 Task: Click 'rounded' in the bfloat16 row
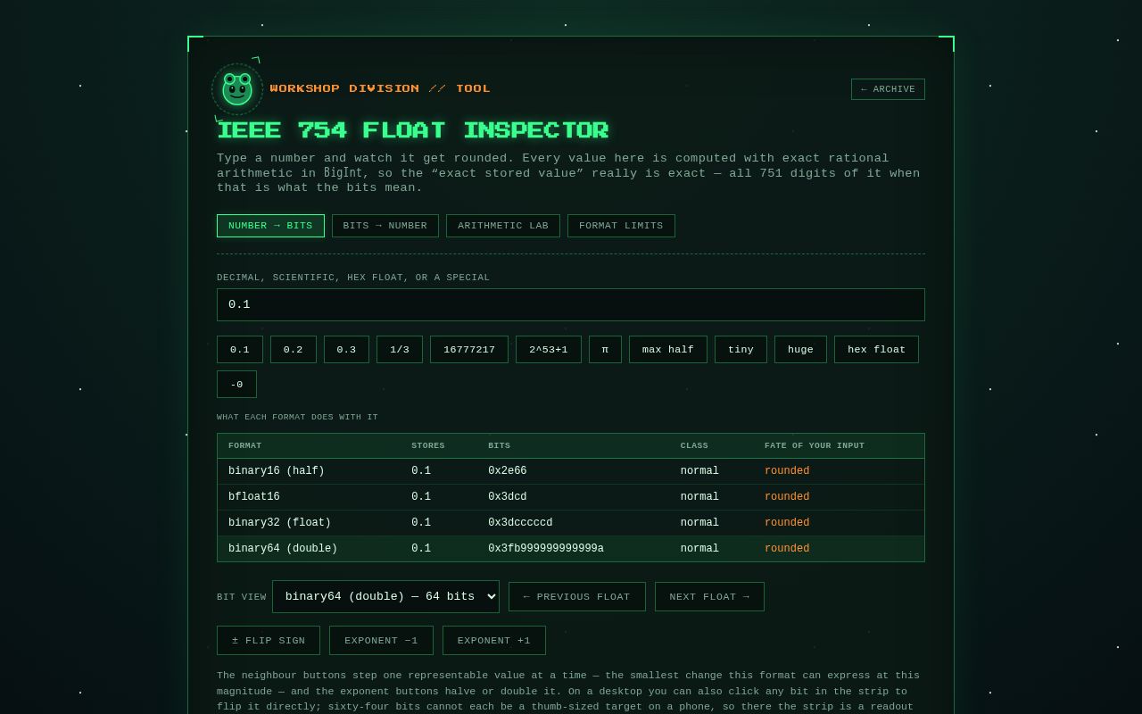click(787, 497)
